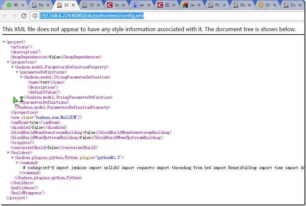Collapse the <builders> node
The image size is (306, 206).
8,153
